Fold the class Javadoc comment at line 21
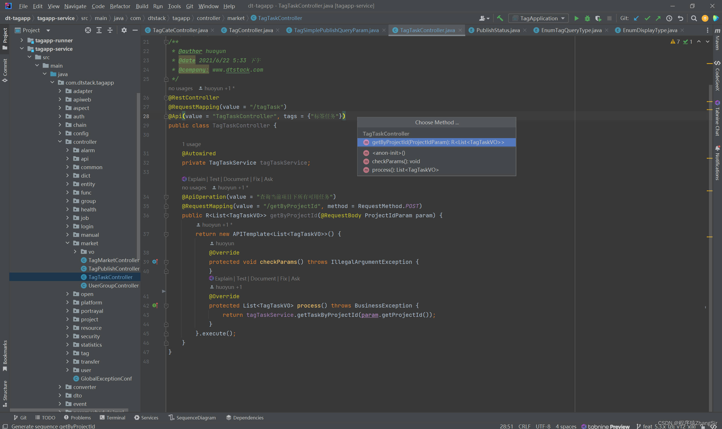Screen dimensions: 722x429 click(x=166, y=42)
